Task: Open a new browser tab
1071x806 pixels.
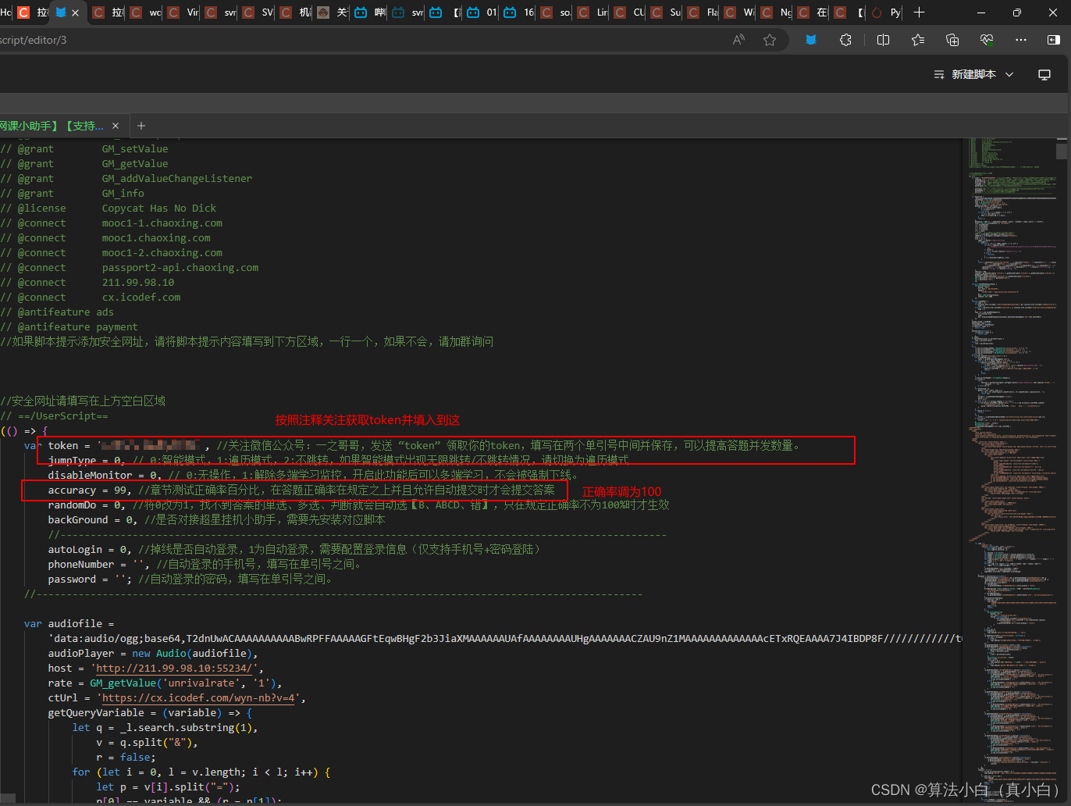Action: coord(919,12)
